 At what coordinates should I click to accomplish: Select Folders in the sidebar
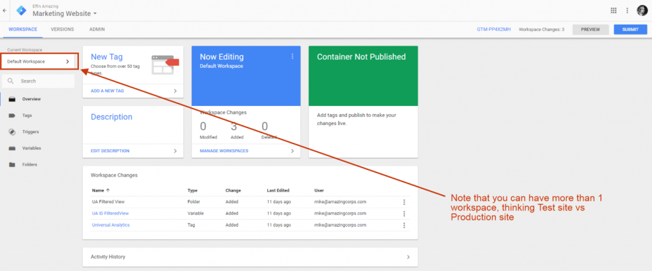(29, 164)
